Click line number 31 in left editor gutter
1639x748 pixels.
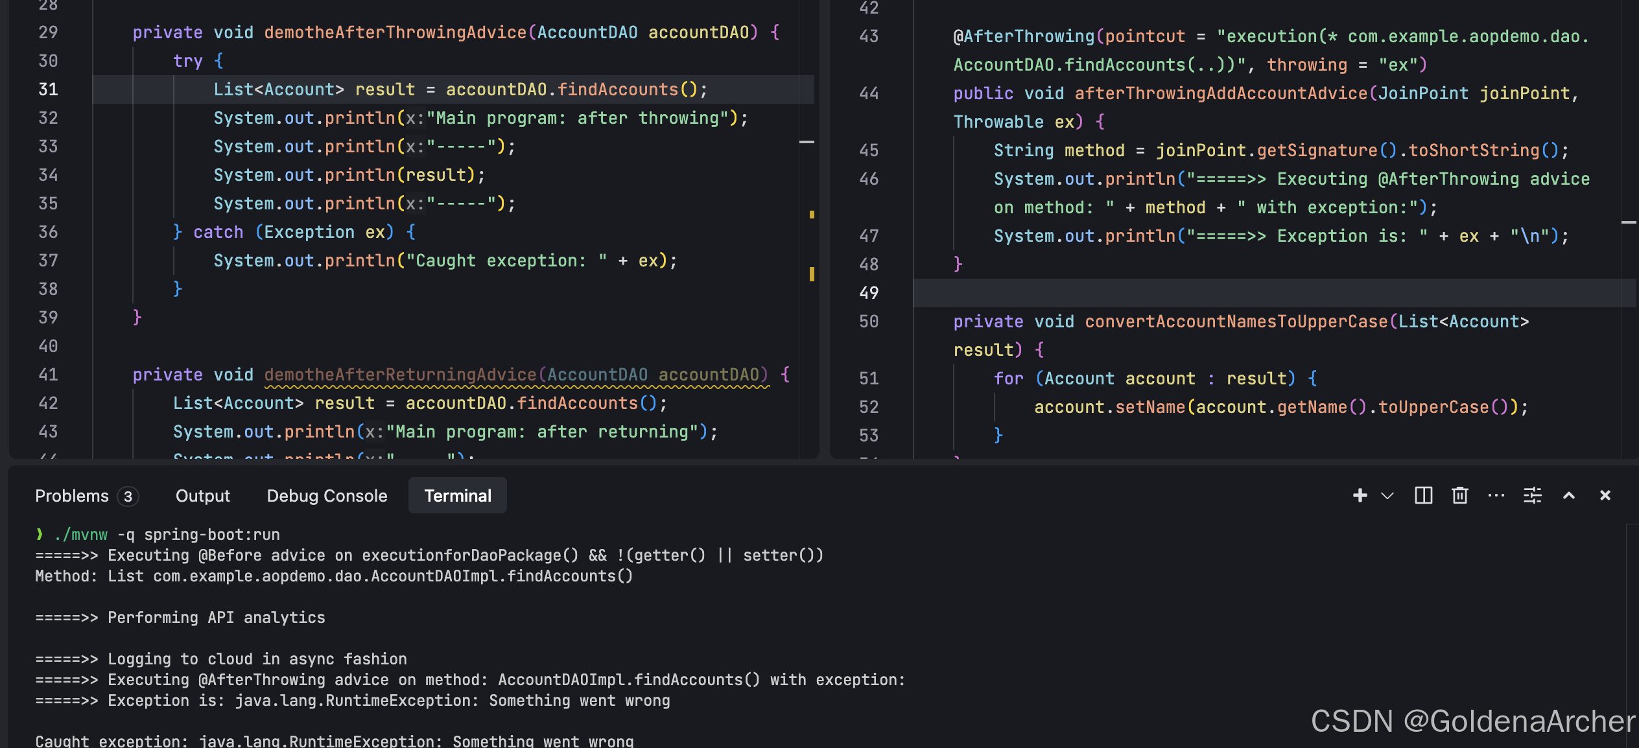coord(48,89)
